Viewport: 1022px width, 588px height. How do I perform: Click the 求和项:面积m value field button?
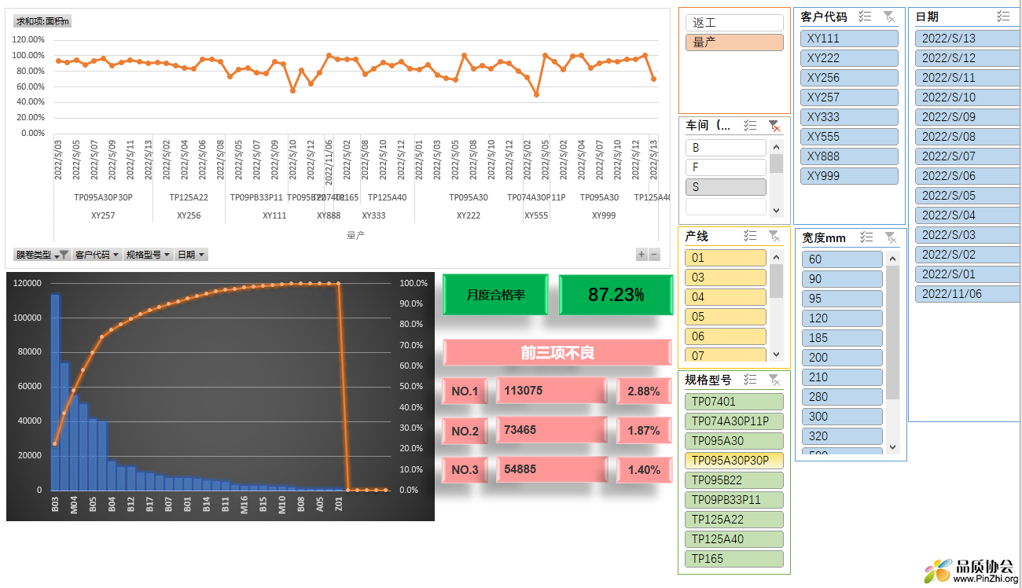point(42,21)
